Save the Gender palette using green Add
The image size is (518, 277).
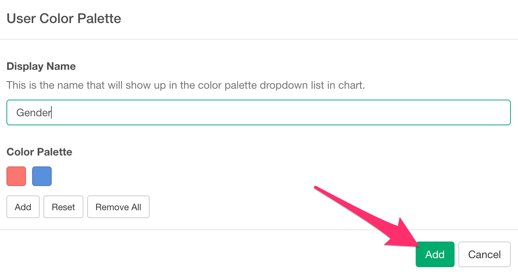[x=435, y=254]
